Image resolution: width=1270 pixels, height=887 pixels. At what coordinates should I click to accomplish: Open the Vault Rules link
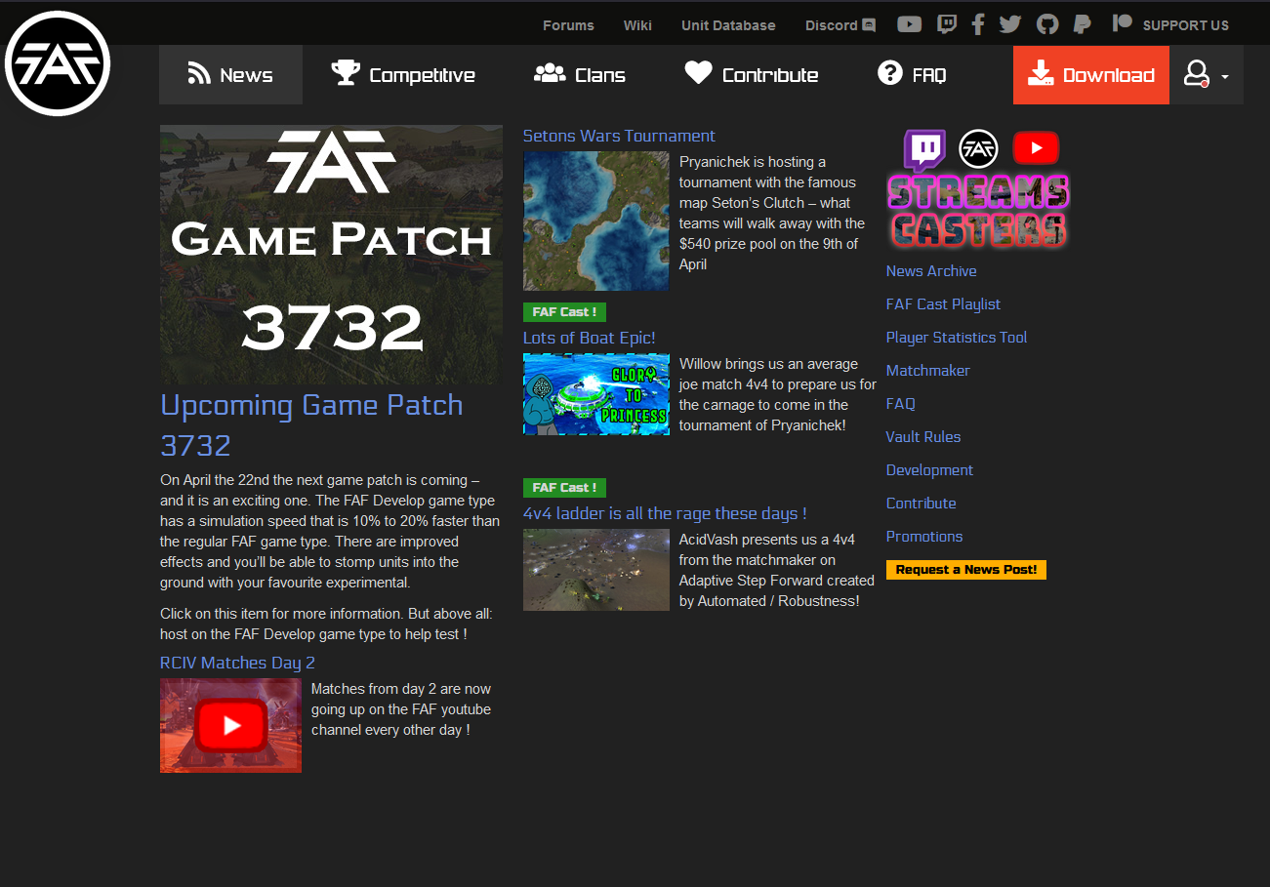coord(923,437)
